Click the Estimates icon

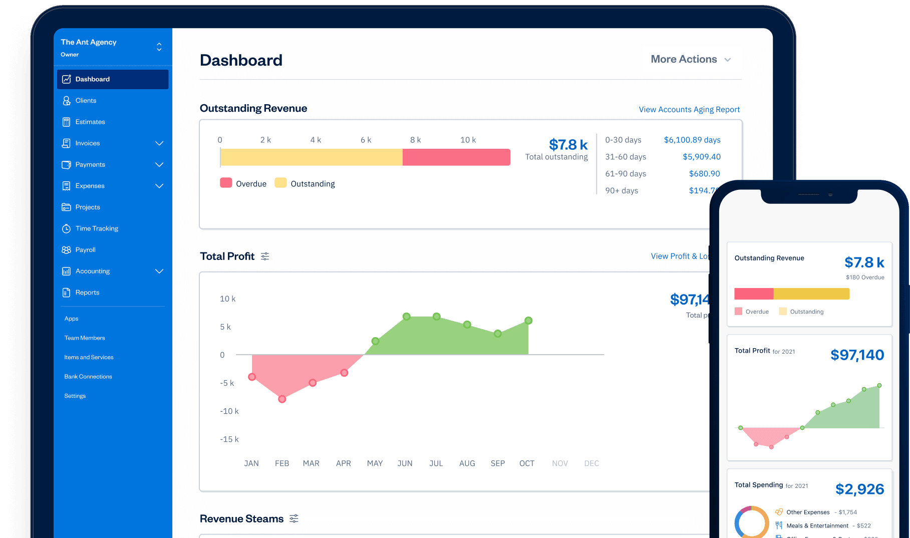[67, 121]
